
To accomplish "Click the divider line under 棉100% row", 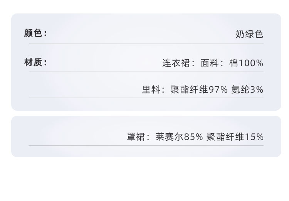I will click(x=146, y=71).
